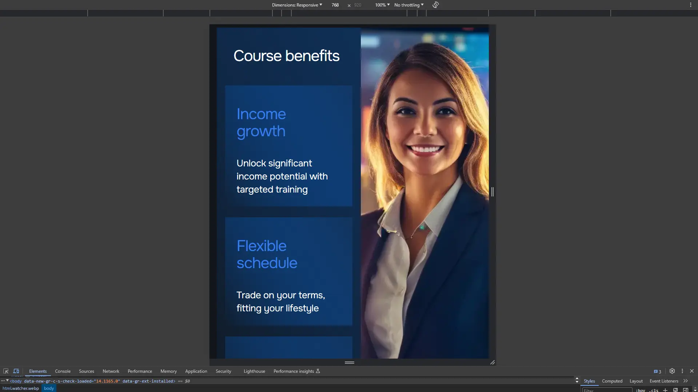
Task: Click the viewport width field 768
Action: (335, 5)
